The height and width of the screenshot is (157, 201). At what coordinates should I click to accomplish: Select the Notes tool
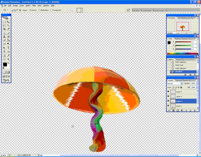[x=4, y=56]
